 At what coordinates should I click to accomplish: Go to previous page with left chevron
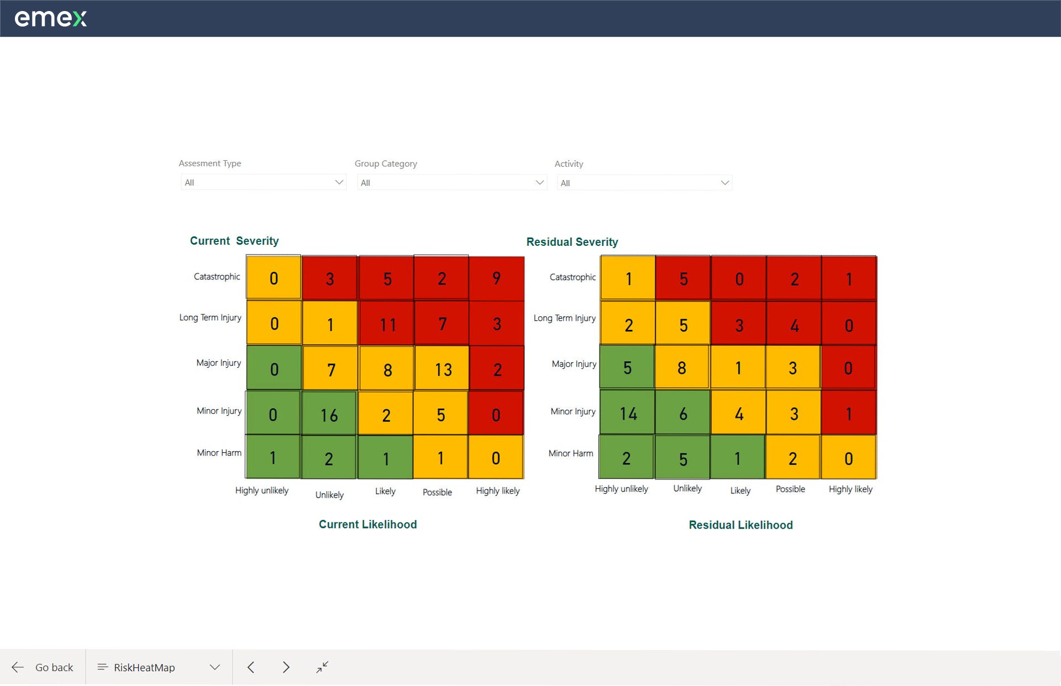(x=251, y=667)
